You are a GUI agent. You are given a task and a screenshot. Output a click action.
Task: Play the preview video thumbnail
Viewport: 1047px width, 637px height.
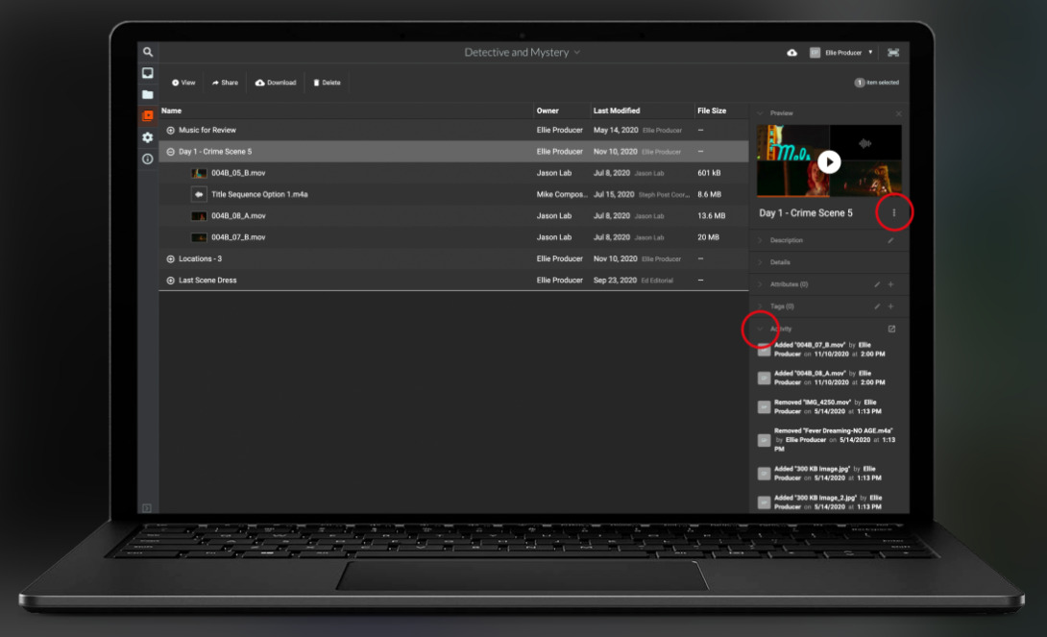pos(830,161)
